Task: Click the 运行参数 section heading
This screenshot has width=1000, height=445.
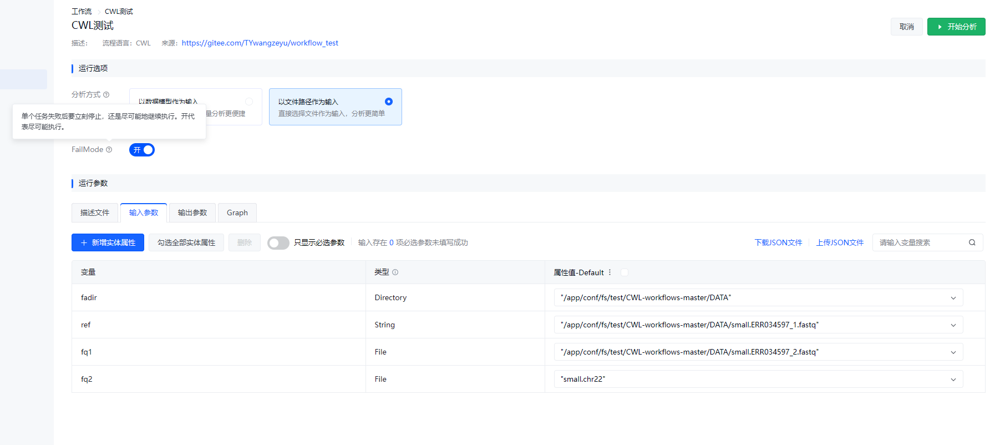Action: point(93,183)
